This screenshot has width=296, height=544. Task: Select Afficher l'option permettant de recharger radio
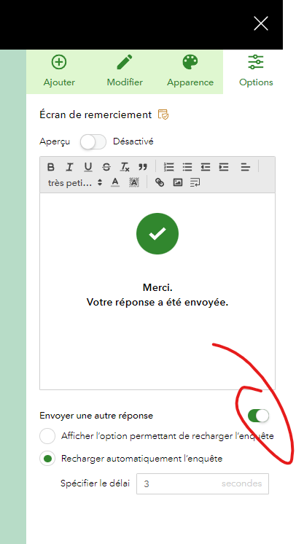click(x=47, y=436)
